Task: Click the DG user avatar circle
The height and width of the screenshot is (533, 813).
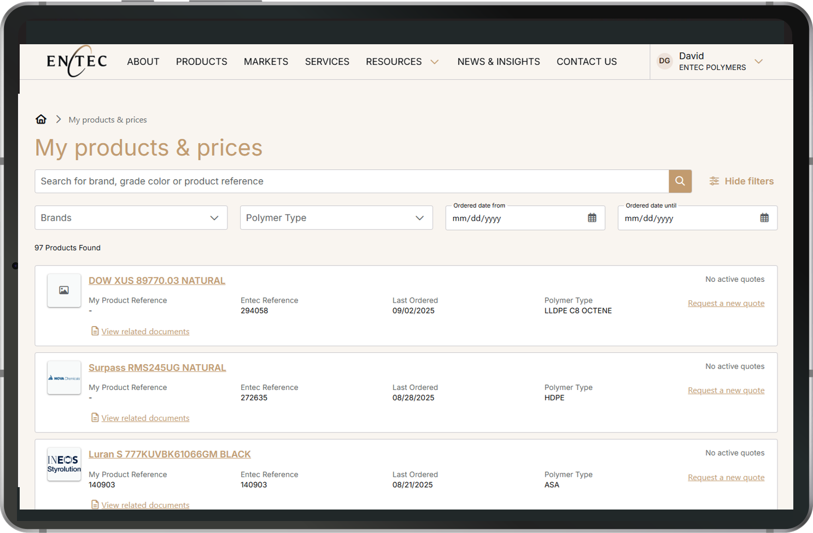Action: (664, 61)
